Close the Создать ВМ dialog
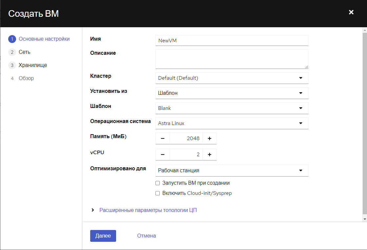 pos(351,12)
